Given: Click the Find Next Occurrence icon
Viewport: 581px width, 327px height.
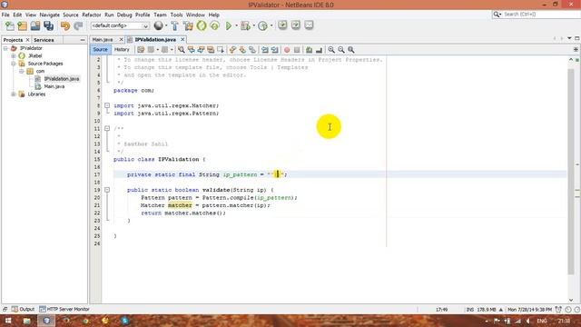Looking at the screenshot, I should coord(201,50).
